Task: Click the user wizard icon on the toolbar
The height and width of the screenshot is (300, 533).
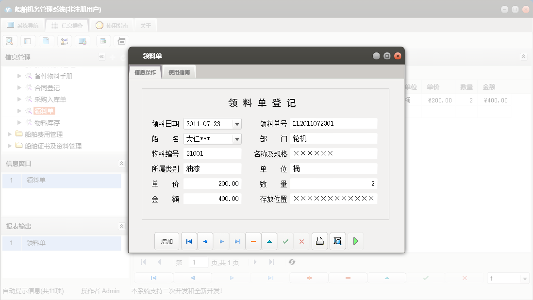Action: point(64,41)
